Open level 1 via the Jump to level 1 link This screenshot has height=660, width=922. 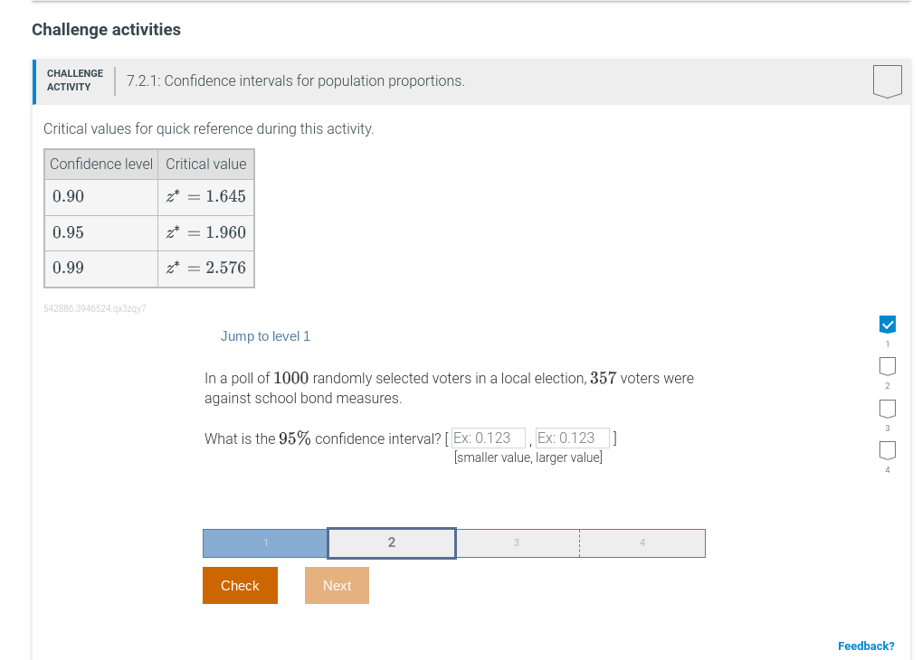265,335
